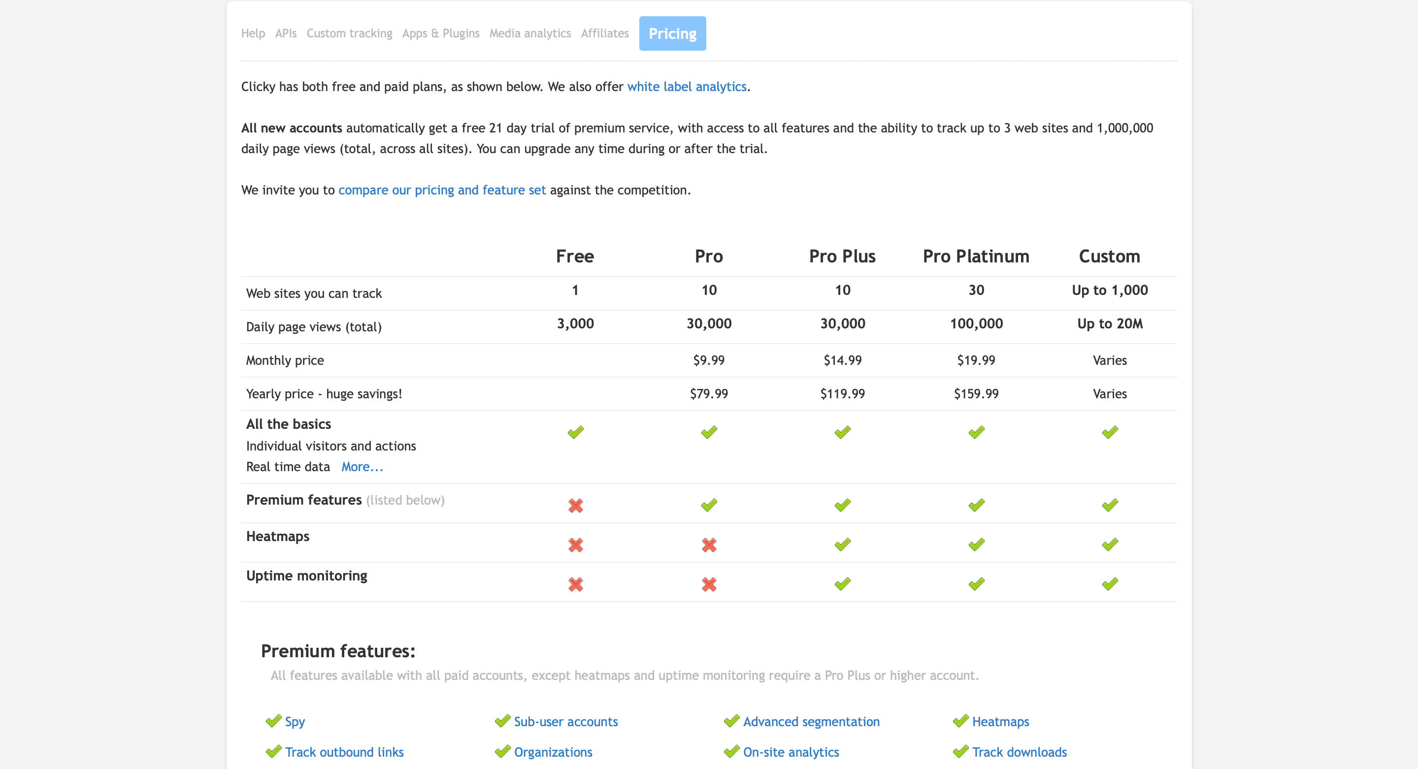The width and height of the screenshot is (1418, 769).
Task: Click the checkmark beside On-site analytics
Action: tap(731, 751)
